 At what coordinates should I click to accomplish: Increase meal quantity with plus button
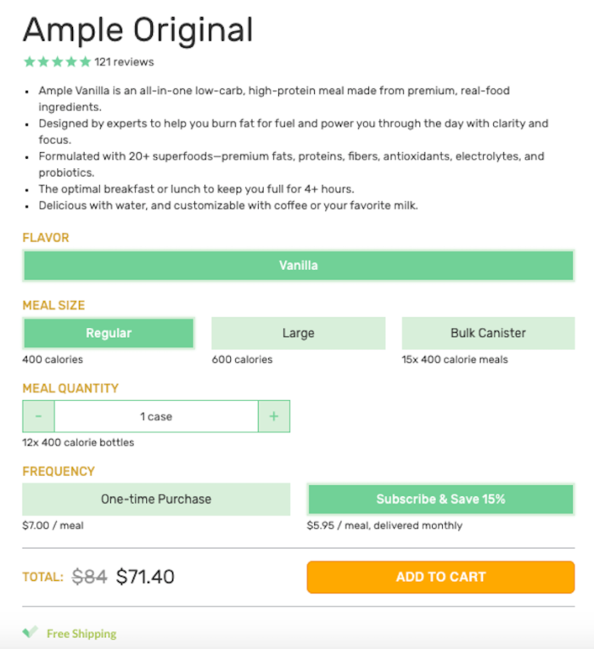273,416
